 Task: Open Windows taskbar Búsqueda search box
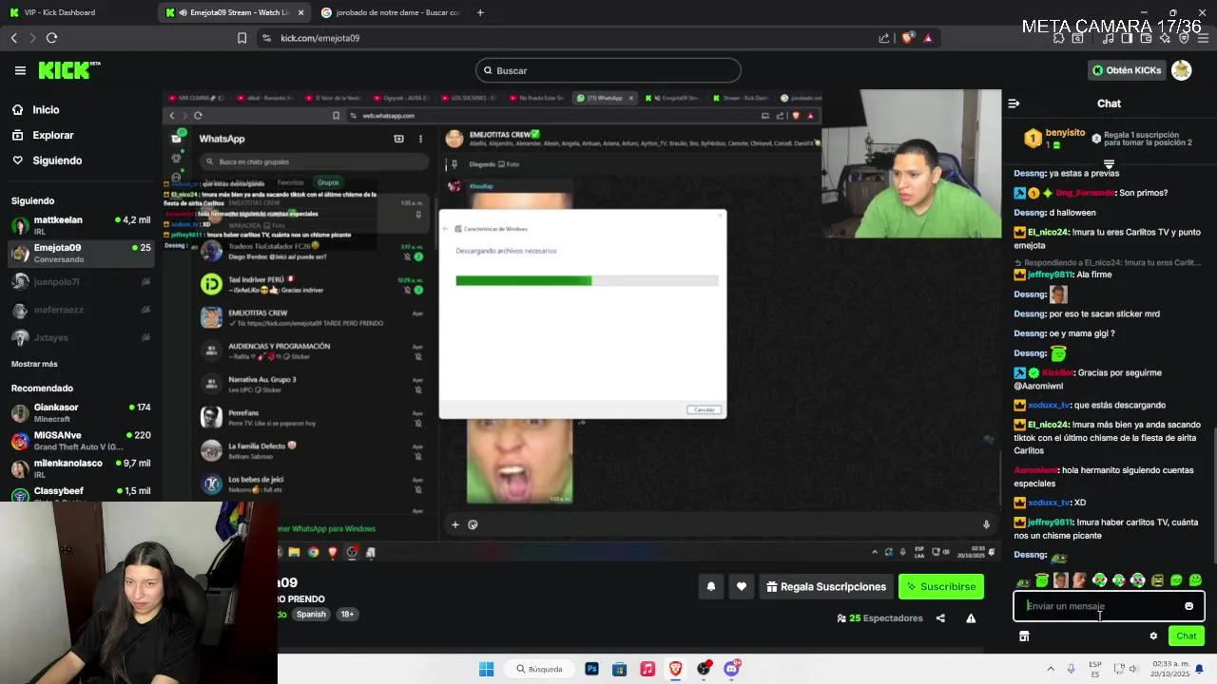click(x=540, y=669)
